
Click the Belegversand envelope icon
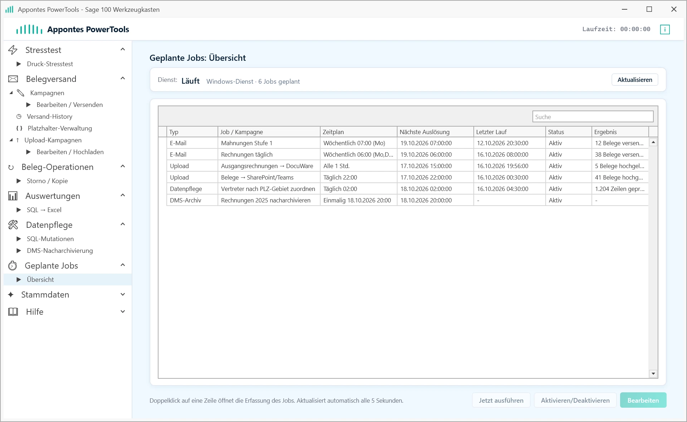pyautogui.click(x=13, y=79)
